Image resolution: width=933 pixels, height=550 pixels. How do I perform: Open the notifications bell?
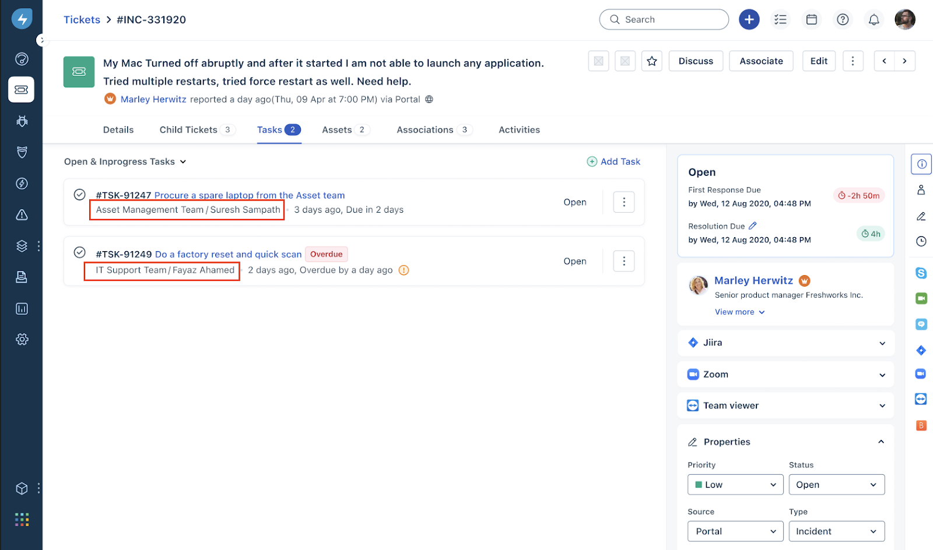874,19
